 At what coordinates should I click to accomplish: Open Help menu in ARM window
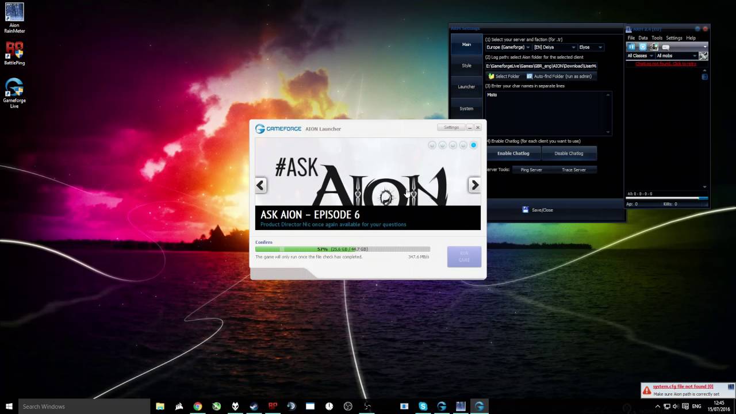691,38
